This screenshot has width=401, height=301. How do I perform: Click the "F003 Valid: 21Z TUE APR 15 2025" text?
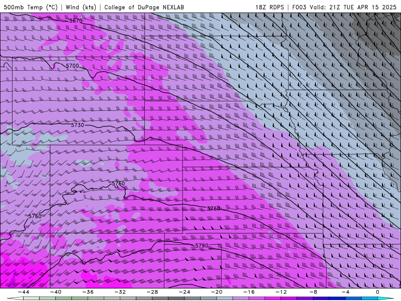344,7
